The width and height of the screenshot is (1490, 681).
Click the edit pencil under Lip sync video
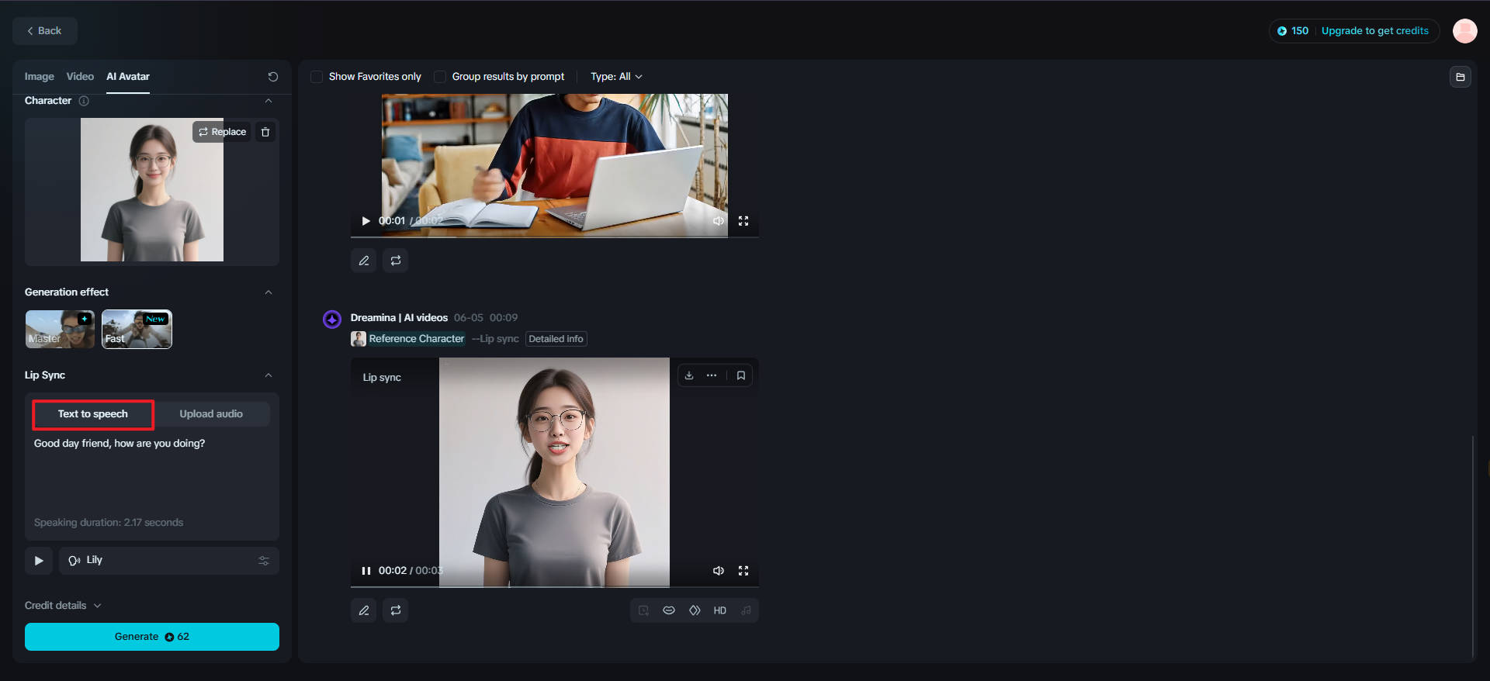pyautogui.click(x=364, y=610)
